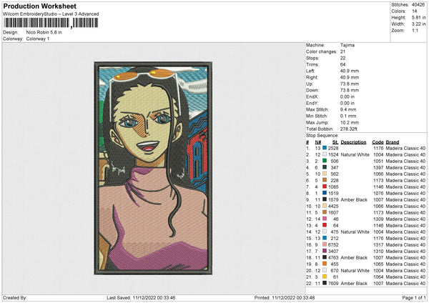Click Natural White description in stop row 14
This screenshot has height=303, width=429.
tap(355, 232)
